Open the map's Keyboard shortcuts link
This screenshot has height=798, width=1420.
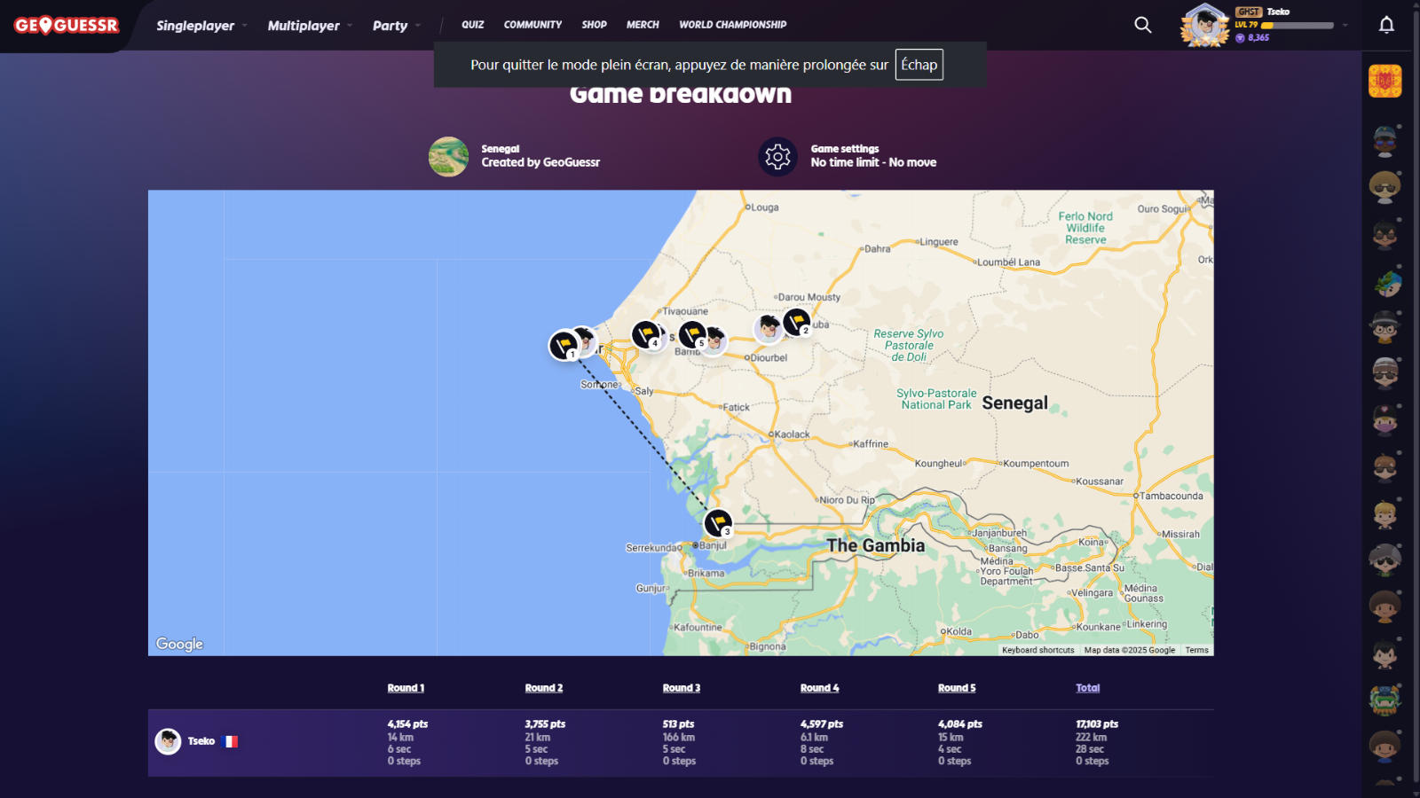(x=1037, y=650)
